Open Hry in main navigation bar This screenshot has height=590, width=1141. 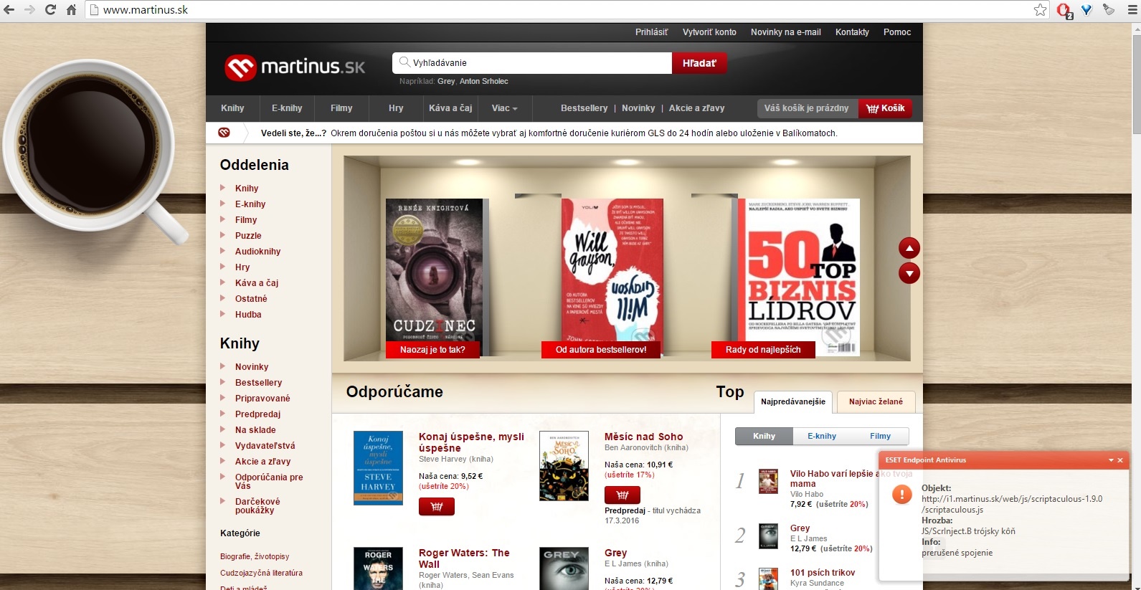(x=396, y=108)
